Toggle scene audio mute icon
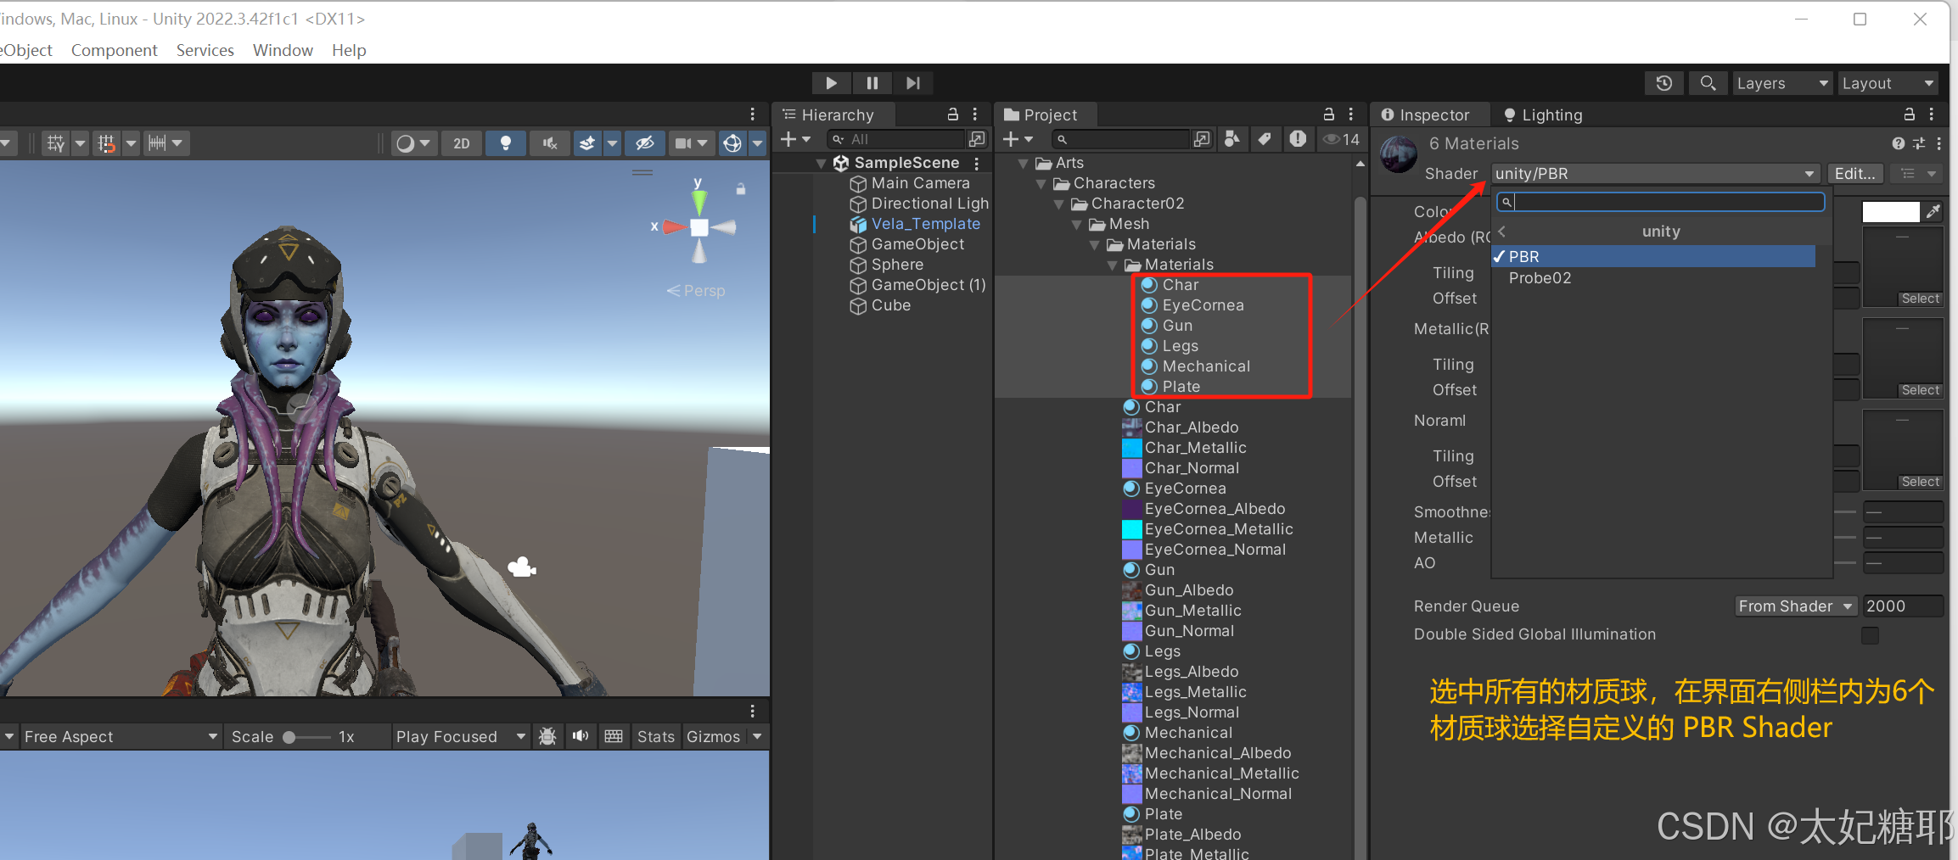Image resolution: width=1958 pixels, height=860 pixels. (x=550, y=143)
